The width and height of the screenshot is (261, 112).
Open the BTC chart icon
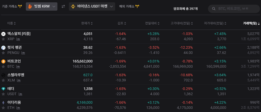[x=18, y=67]
